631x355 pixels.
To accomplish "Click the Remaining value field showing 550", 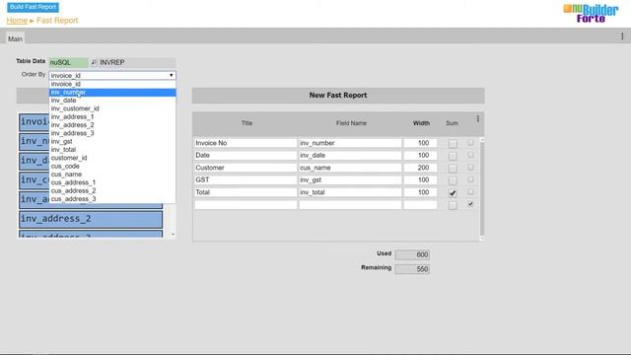I will (412, 269).
